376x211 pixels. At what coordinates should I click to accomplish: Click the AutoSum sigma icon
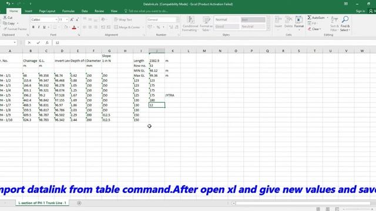coord(310,18)
